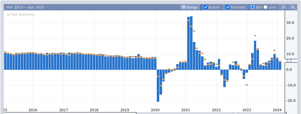This screenshot has height=114, width=301.
Task: Uncheck the Actual series checkbox
Action: (206, 7)
